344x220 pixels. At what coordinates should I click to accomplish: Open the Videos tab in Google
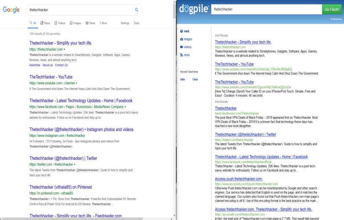[60, 23]
